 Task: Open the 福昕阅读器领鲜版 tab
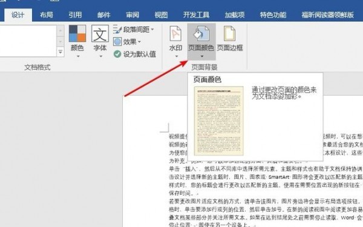point(327,15)
